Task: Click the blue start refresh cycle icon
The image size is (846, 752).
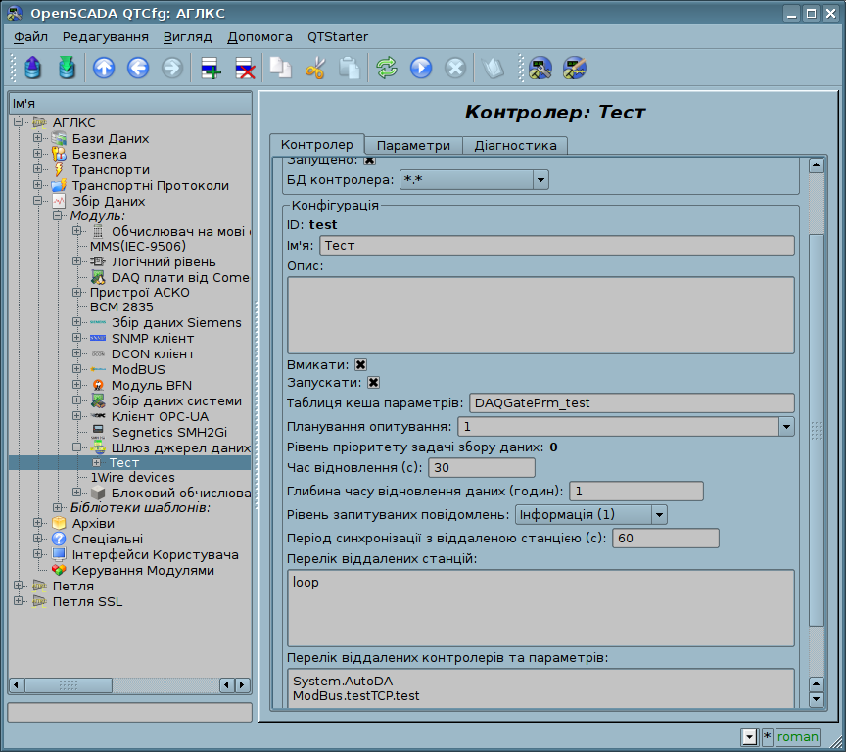Action: coord(421,68)
